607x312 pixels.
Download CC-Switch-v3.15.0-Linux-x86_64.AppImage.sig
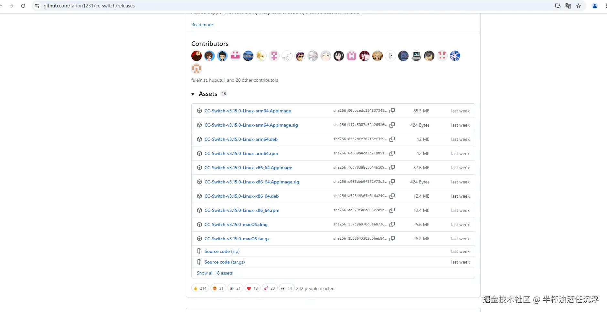pyautogui.click(x=252, y=182)
